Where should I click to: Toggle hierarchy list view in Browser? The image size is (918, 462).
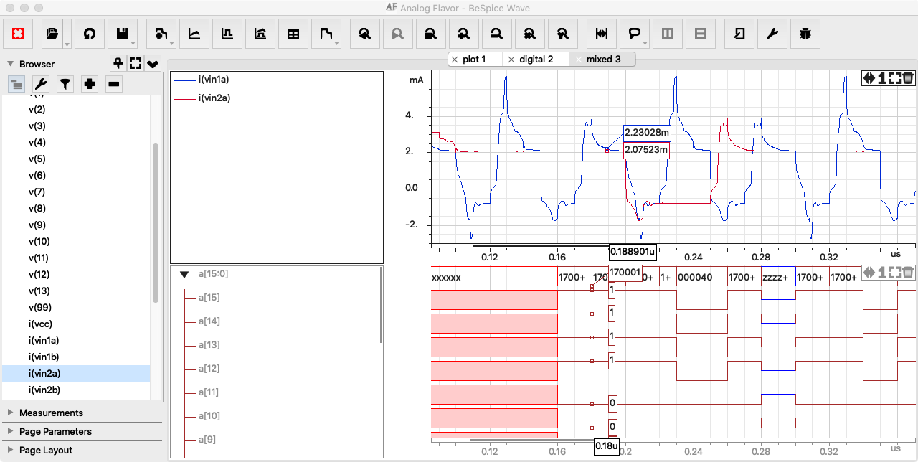click(17, 85)
